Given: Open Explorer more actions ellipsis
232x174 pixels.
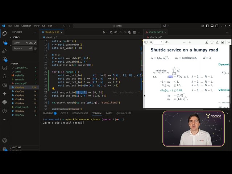Looking at the screenshot, I should pos(35,32).
